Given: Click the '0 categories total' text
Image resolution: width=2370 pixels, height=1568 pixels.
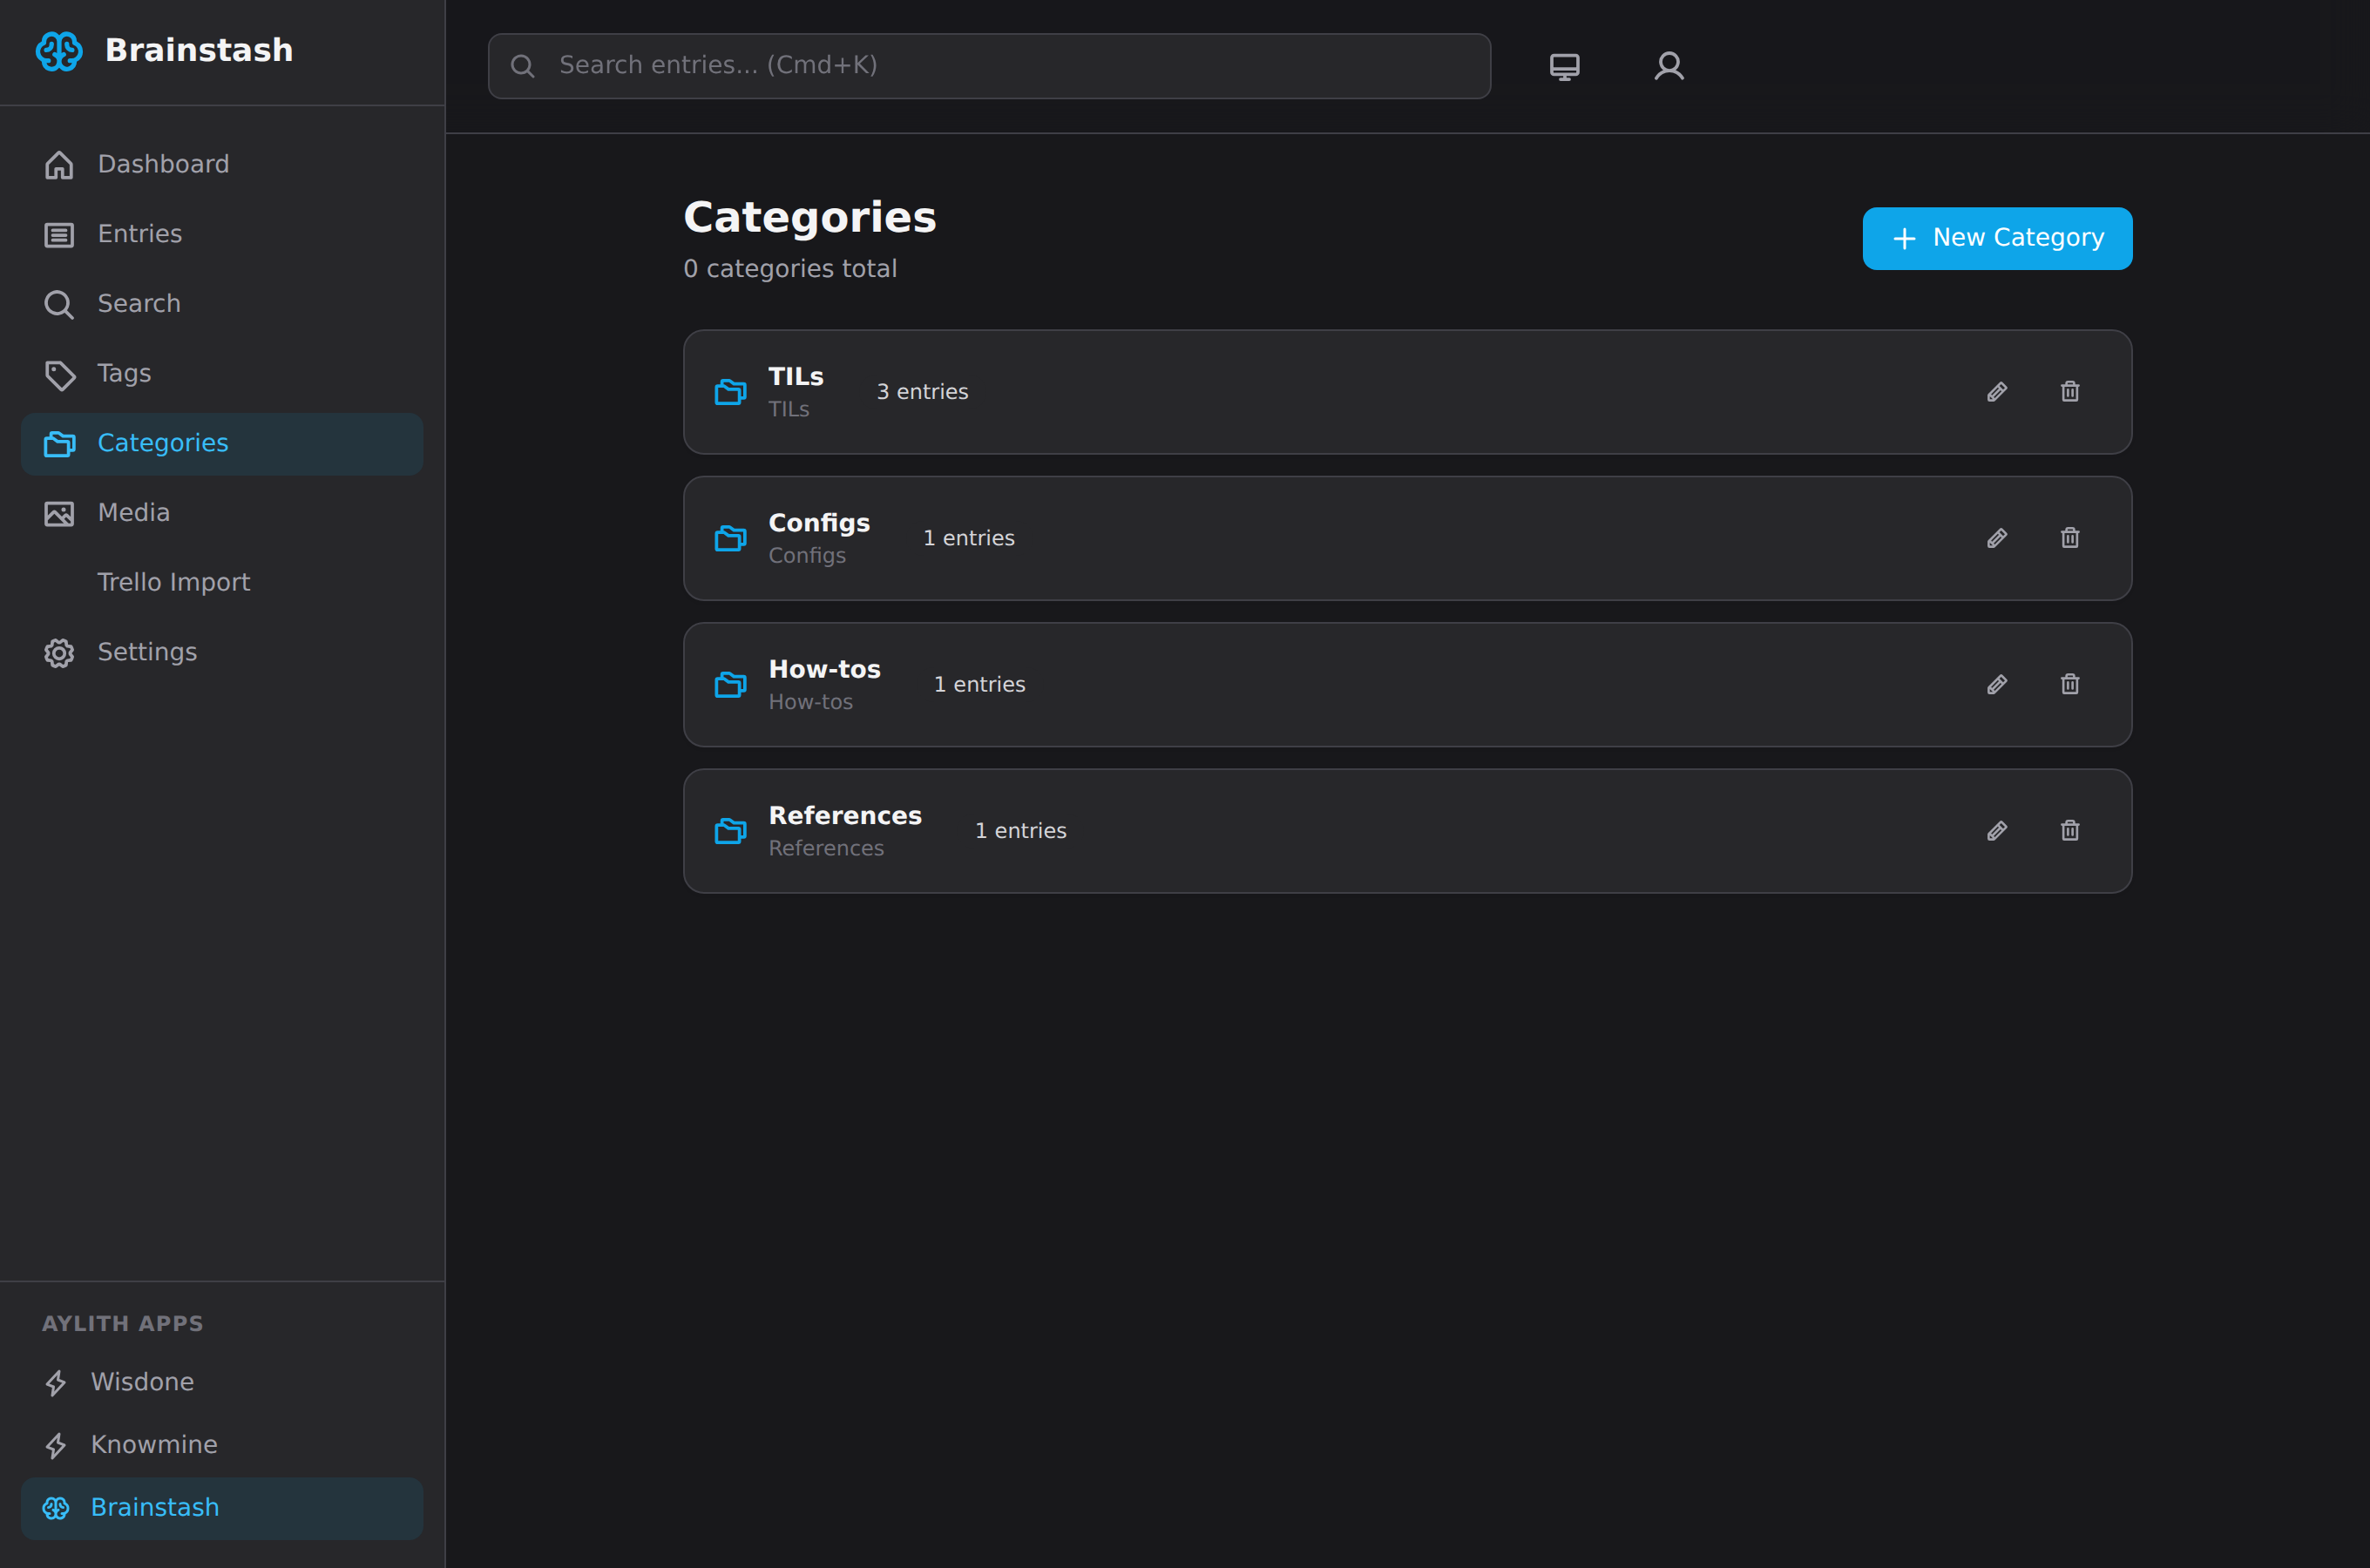Looking at the screenshot, I should coord(790,269).
